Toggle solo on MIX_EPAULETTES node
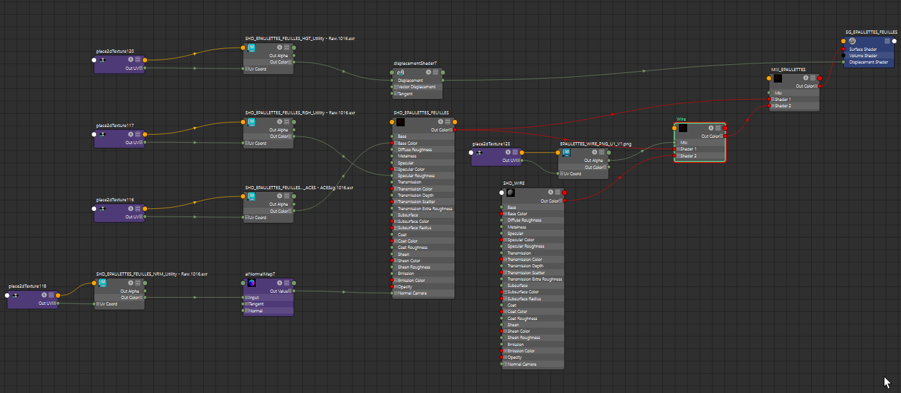Viewport: 901px width, 393px height. click(805, 78)
